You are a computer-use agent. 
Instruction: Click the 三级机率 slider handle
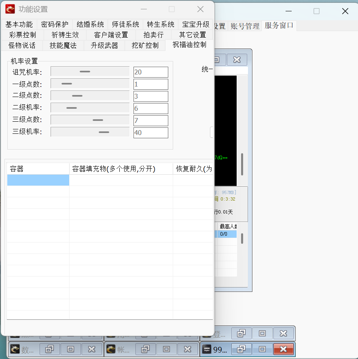click(x=104, y=132)
